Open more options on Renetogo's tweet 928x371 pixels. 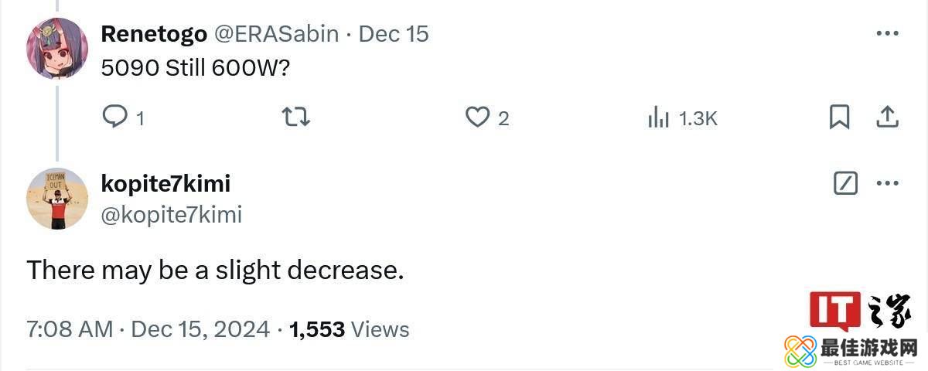pos(887,34)
